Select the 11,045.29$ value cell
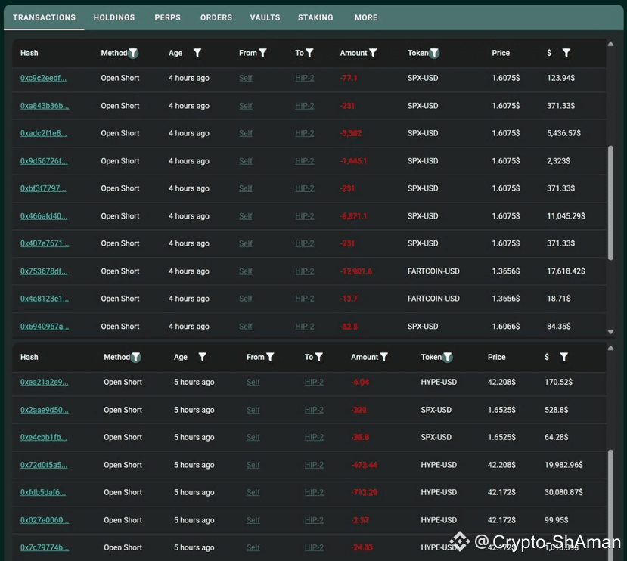 pyautogui.click(x=566, y=216)
